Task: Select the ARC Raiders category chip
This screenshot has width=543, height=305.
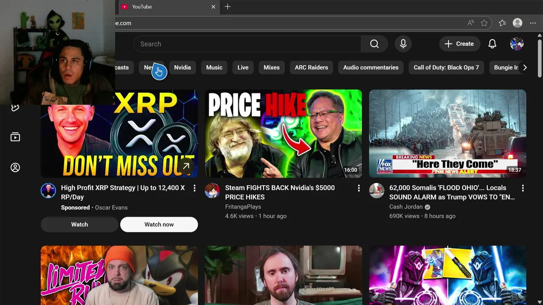Action: point(311,67)
